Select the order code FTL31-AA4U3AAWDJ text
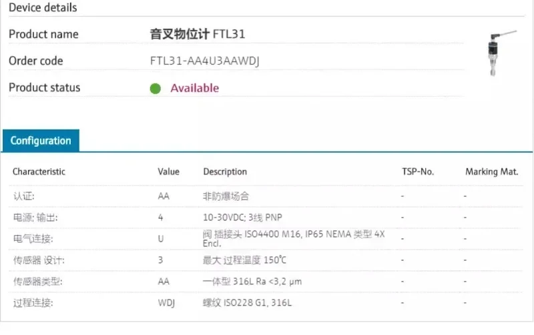The image size is (534, 335). [x=205, y=61]
